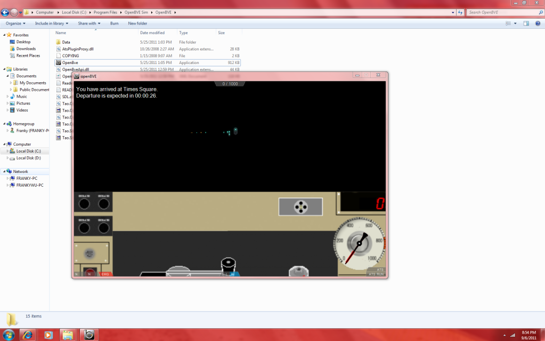Viewport: 545px width, 341px height.
Task: Click the Desktop icon under Favorites
Action: coord(12,42)
